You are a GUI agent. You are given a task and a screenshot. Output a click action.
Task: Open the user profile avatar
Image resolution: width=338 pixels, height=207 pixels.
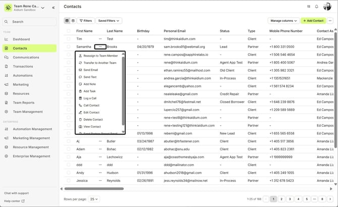327,7
